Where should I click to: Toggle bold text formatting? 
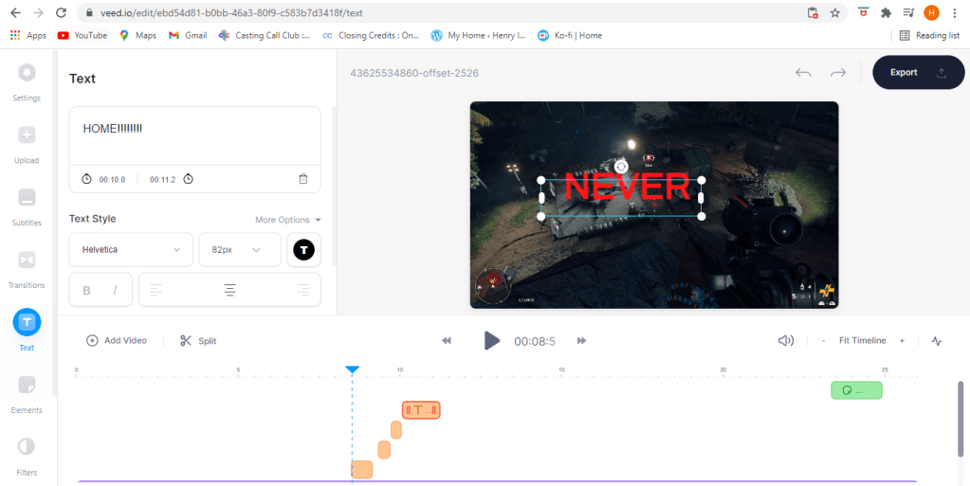click(87, 291)
